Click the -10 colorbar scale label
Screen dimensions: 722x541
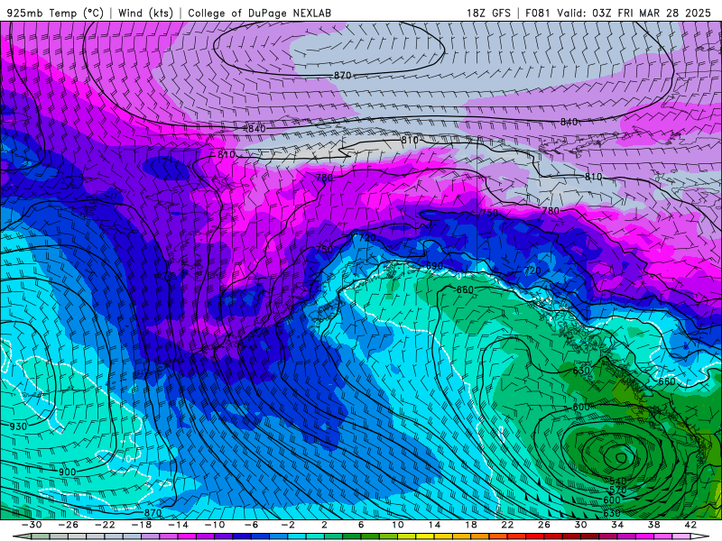214,525
